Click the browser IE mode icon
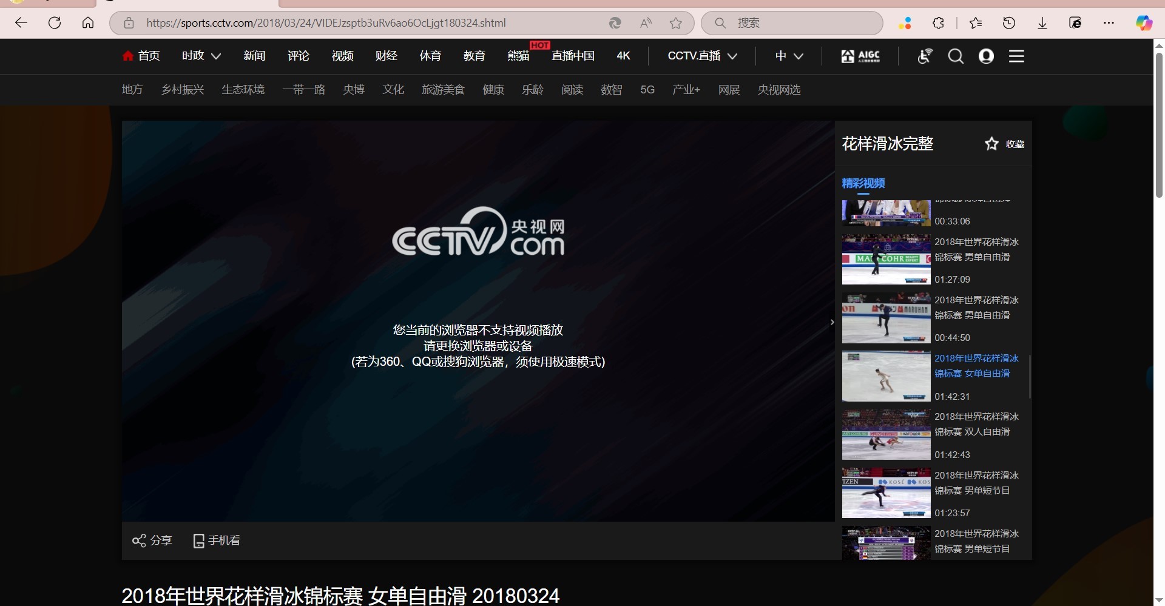The height and width of the screenshot is (606, 1165). [x=1075, y=23]
